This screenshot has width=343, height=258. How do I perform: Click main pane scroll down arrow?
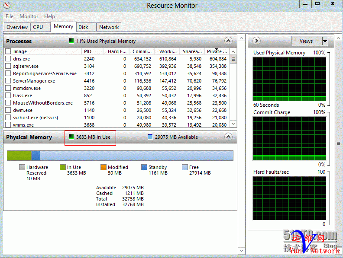coord(241,251)
